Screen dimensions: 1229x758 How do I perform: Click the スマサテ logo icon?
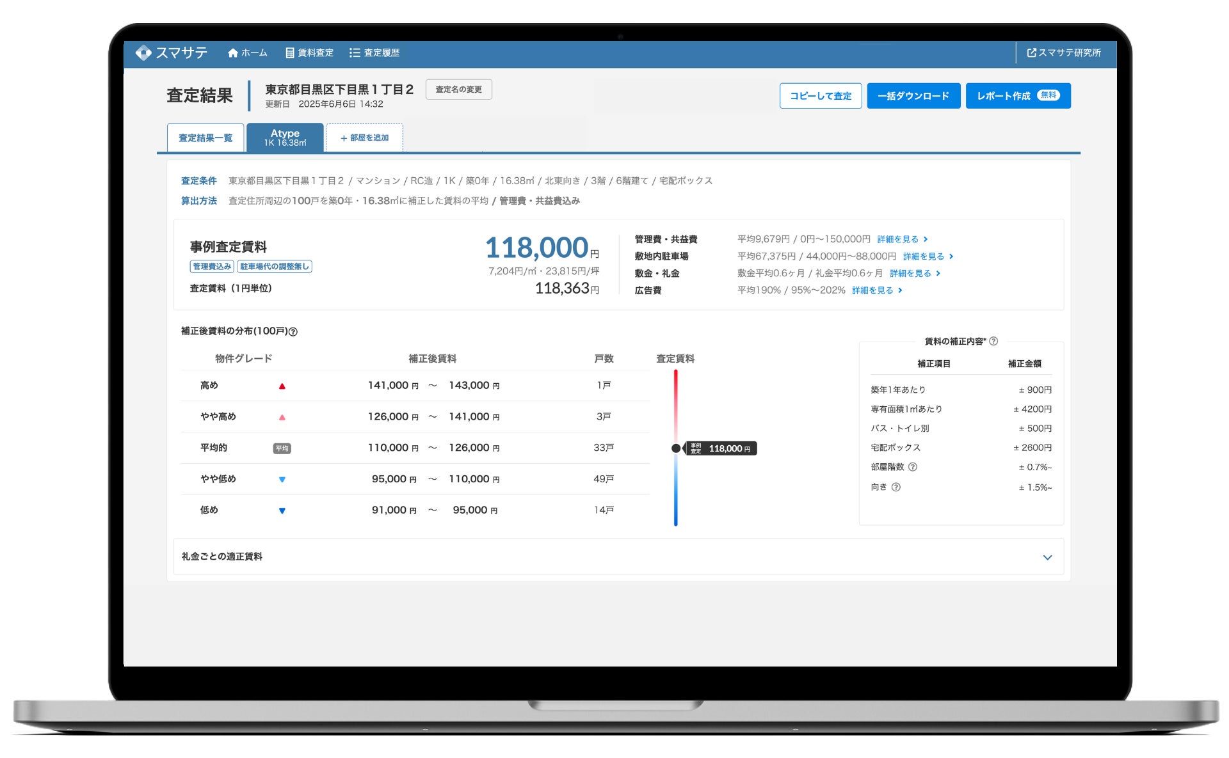[143, 52]
